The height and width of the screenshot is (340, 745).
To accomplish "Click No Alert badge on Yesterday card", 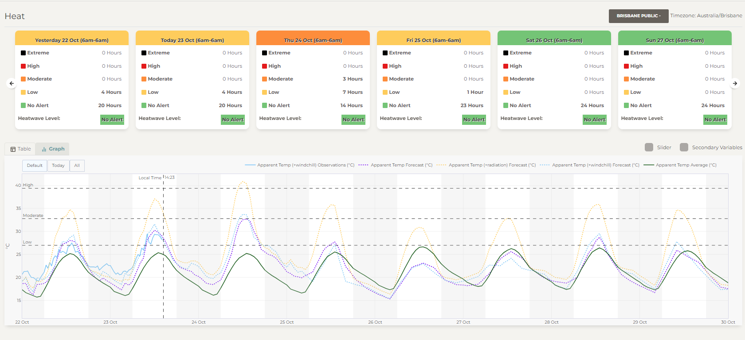I will (112, 120).
